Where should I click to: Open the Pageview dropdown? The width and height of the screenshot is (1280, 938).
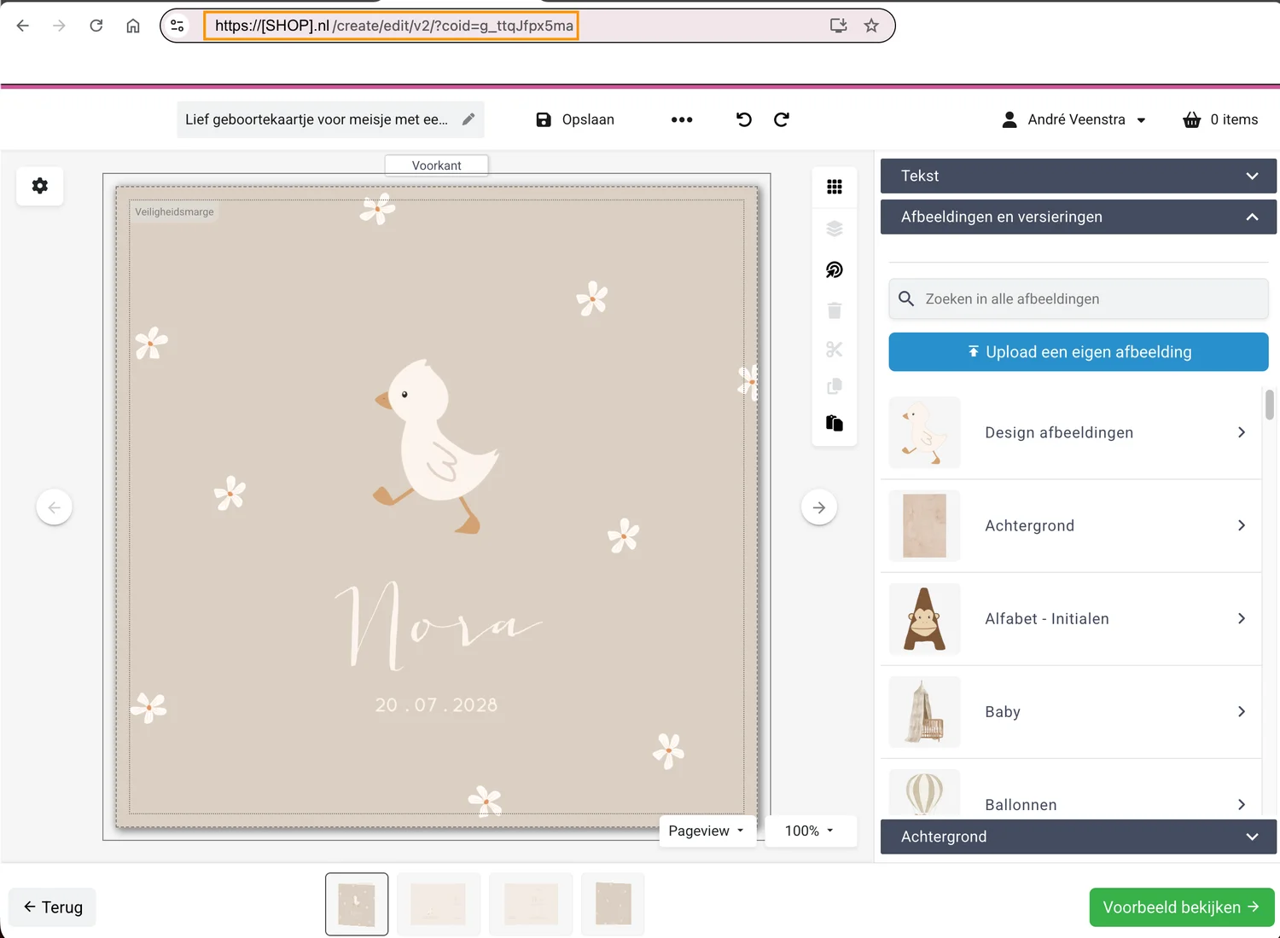707,831
